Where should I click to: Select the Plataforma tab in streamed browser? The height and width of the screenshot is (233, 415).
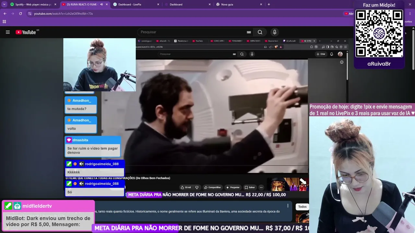pyautogui.click(x=181, y=41)
